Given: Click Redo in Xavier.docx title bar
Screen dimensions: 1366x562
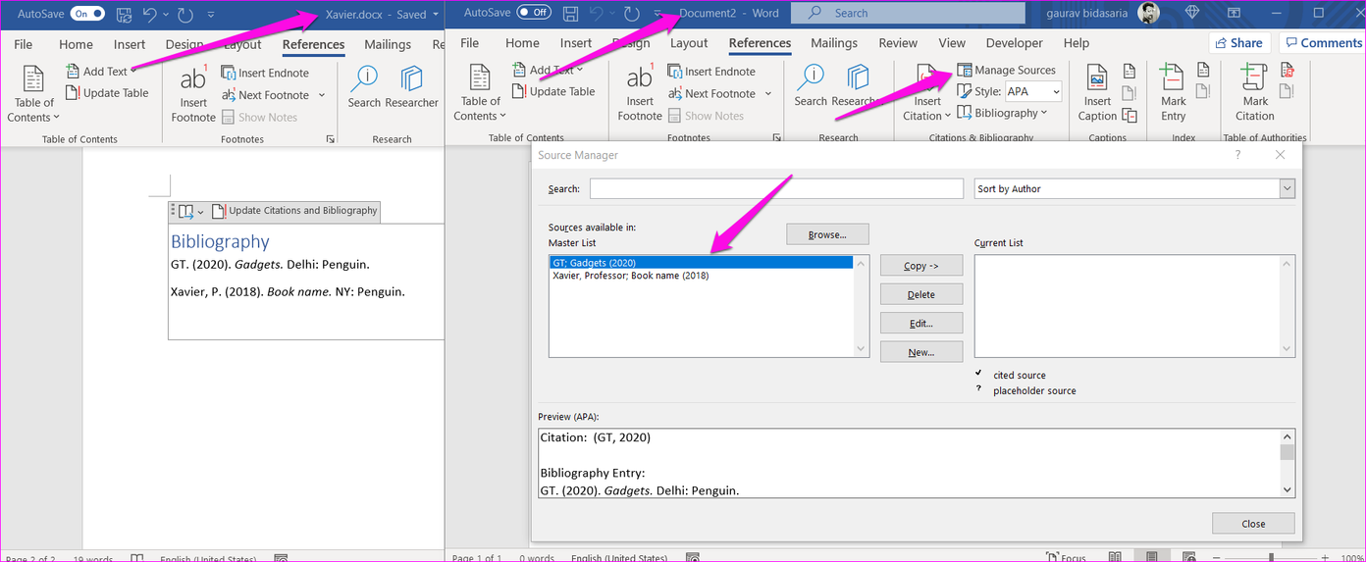Looking at the screenshot, I should (187, 14).
